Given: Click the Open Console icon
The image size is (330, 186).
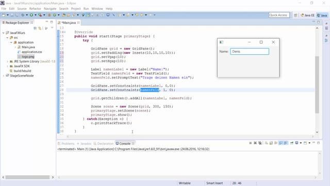Looking at the screenshot, I should (305, 143).
